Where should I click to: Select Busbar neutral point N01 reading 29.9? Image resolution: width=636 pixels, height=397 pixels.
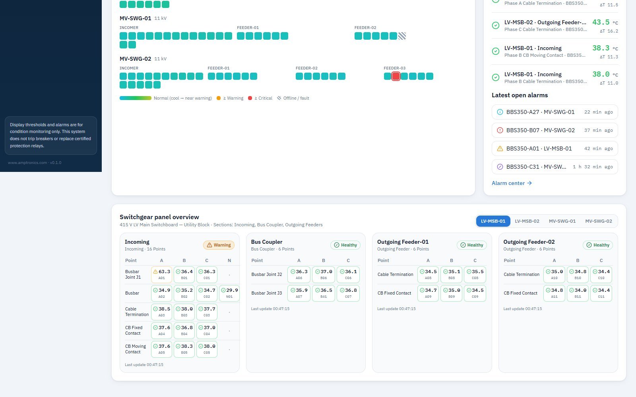(x=229, y=293)
